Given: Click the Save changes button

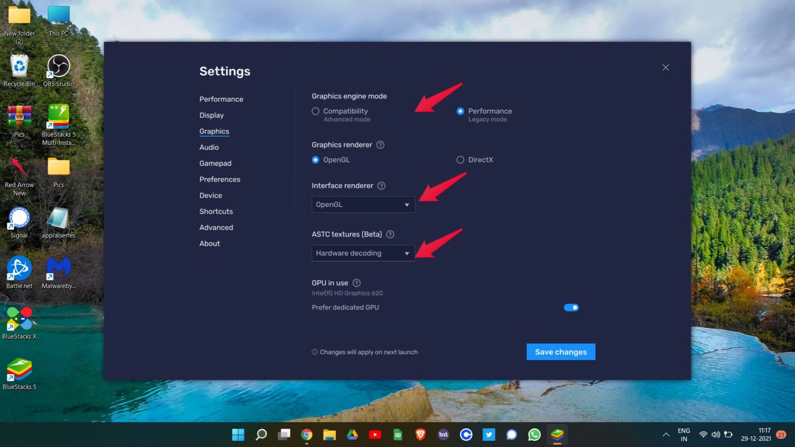Looking at the screenshot, I should (x=561, y=352).
